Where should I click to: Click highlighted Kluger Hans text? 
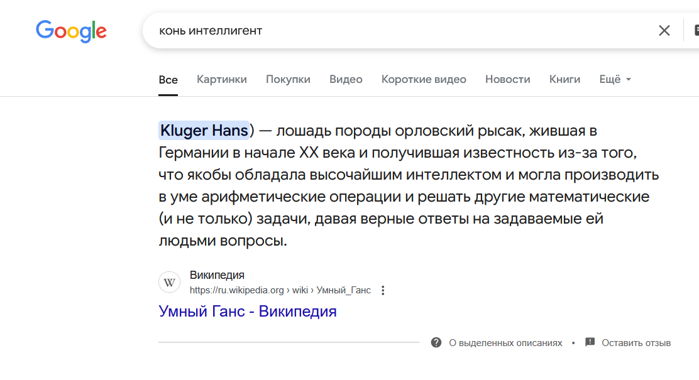coord(204,131)
